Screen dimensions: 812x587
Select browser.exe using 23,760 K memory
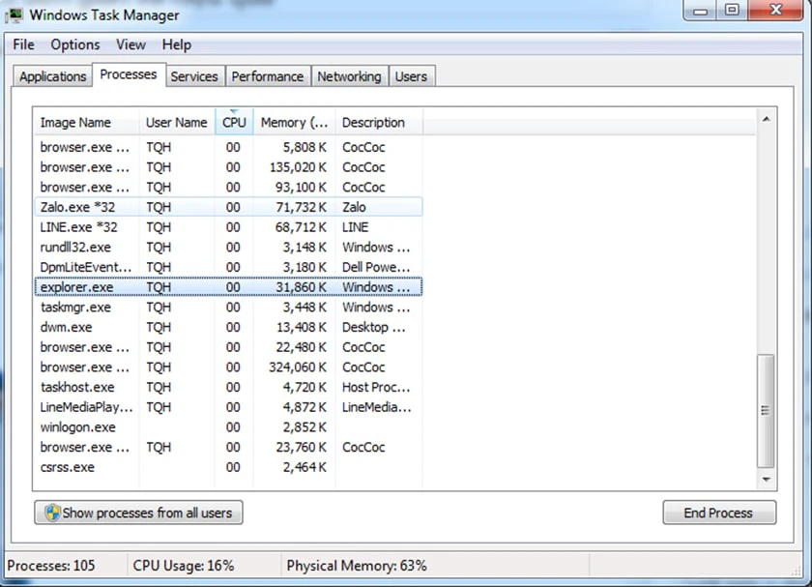[x=228, y=447]
